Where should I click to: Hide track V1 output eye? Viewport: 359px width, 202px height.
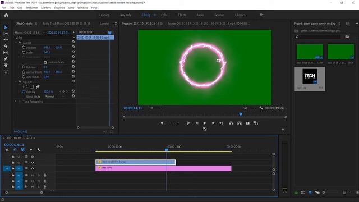pyautogui.click(x=33, y=168)
